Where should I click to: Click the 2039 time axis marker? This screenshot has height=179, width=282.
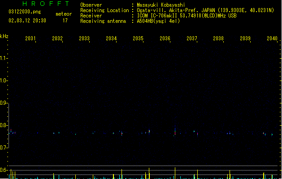pyautogui.click(x=245, y=38)
